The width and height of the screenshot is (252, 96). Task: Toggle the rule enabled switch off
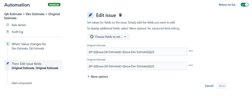pyautogui.click(x=244, y=5)
